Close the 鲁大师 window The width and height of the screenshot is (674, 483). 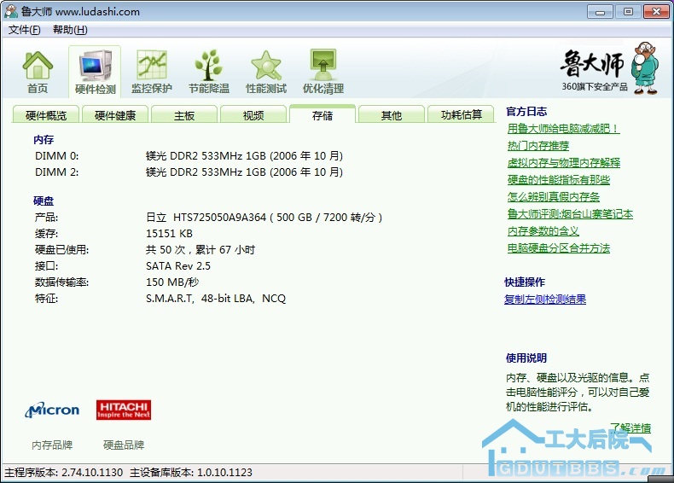click(656, 12)
